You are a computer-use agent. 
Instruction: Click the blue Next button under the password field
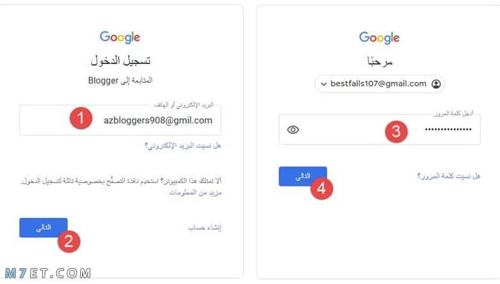pos(303,176)
